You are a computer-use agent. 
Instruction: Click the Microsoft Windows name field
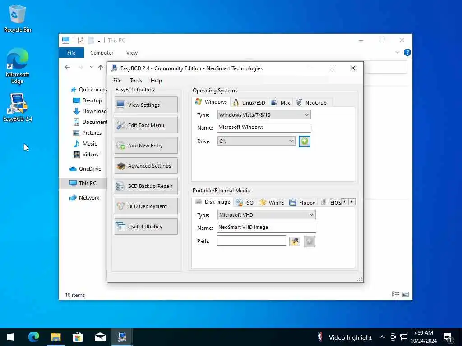tap(264, 127)
